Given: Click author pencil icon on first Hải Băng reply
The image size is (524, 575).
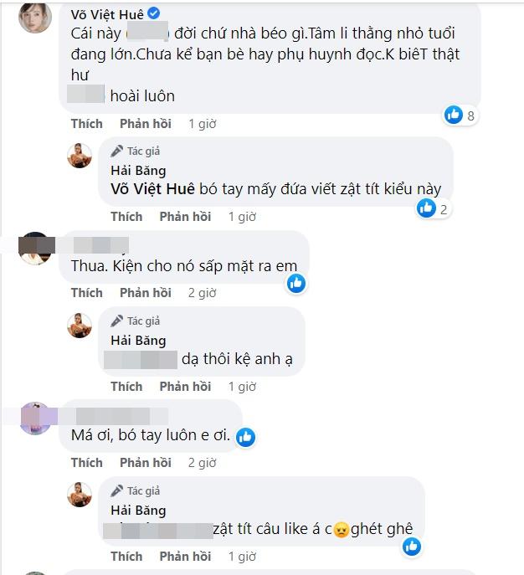Looking at the screenshot, I should click(x=117, y=151).
